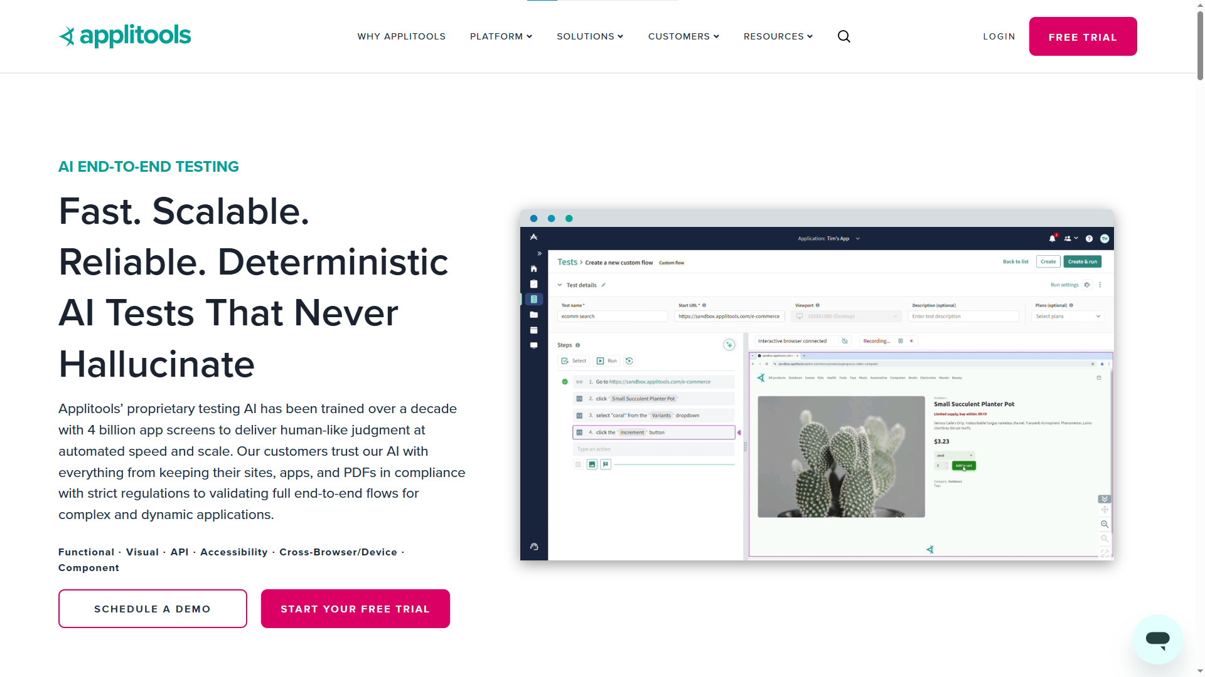
Task: Click the calendar icon in demo sidebar
Action: click(533, 330)
